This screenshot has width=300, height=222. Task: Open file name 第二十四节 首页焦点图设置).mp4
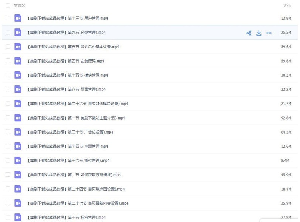coord(76,189)
